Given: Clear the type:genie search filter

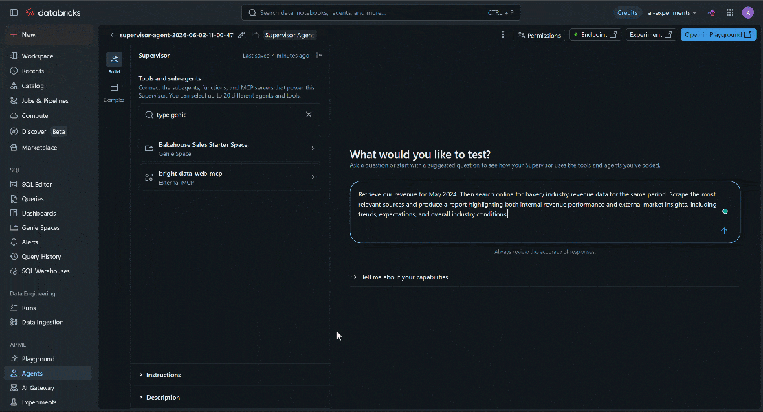Looking at the screenshot, I should pyautogui.click(x=309, y=115).
